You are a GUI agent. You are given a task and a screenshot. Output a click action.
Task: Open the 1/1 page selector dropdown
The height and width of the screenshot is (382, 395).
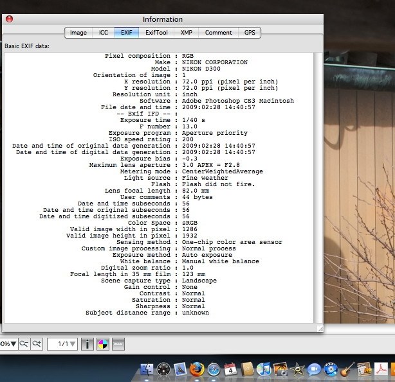point(62,343)
